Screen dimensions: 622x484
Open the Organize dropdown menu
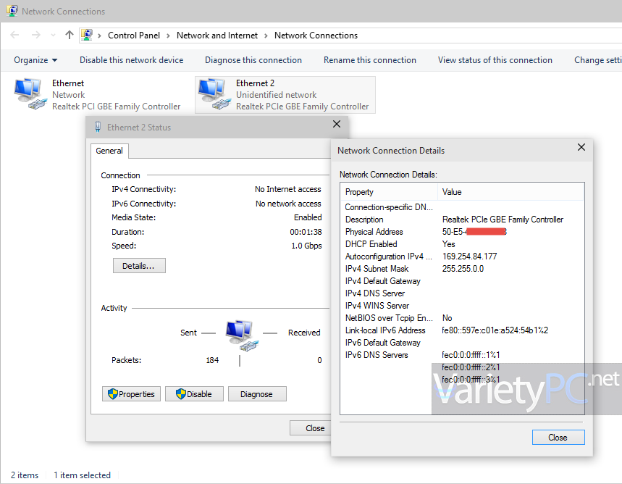click(x=35, y=60)
